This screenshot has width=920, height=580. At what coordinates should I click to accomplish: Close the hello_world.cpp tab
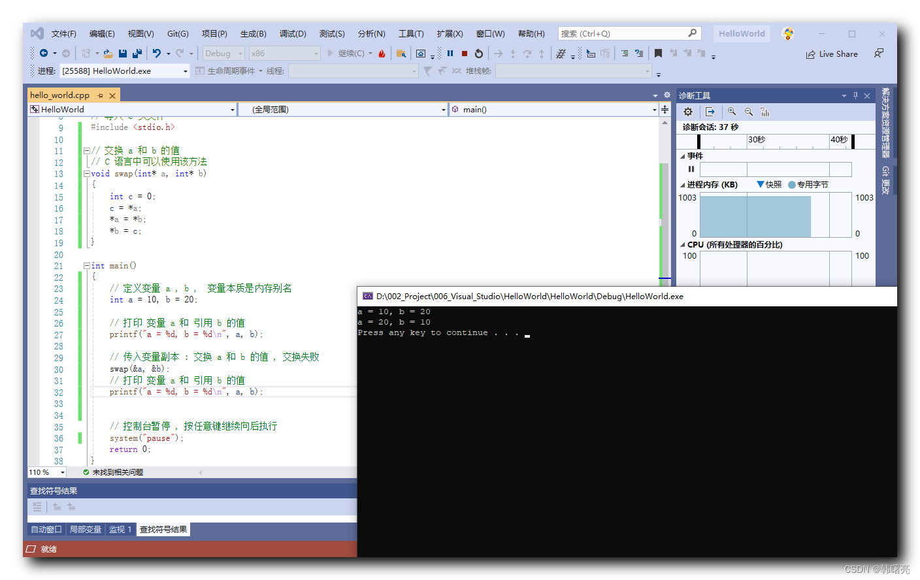[x=112, y=95]
